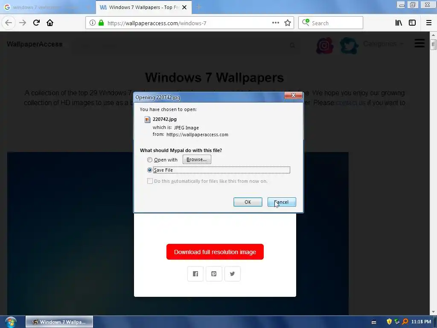
Task: Click the page vertical scrollbar thumb
Action: click(x=433, y=44)
